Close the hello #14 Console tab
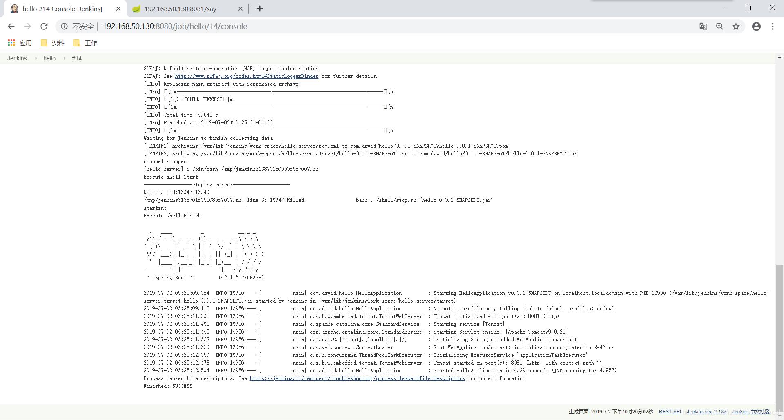The image size is (784, 420). point(118,9)
